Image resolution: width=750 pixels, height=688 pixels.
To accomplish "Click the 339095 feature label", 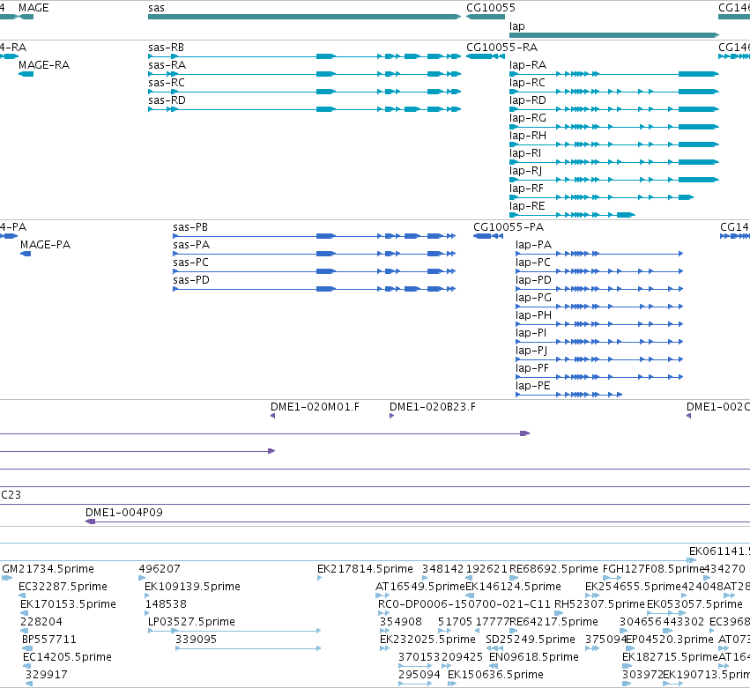I will click(x=197, y=640).
